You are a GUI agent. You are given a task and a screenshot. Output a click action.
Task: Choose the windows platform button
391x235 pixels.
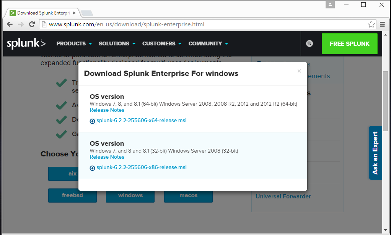[x=130, y=195]
